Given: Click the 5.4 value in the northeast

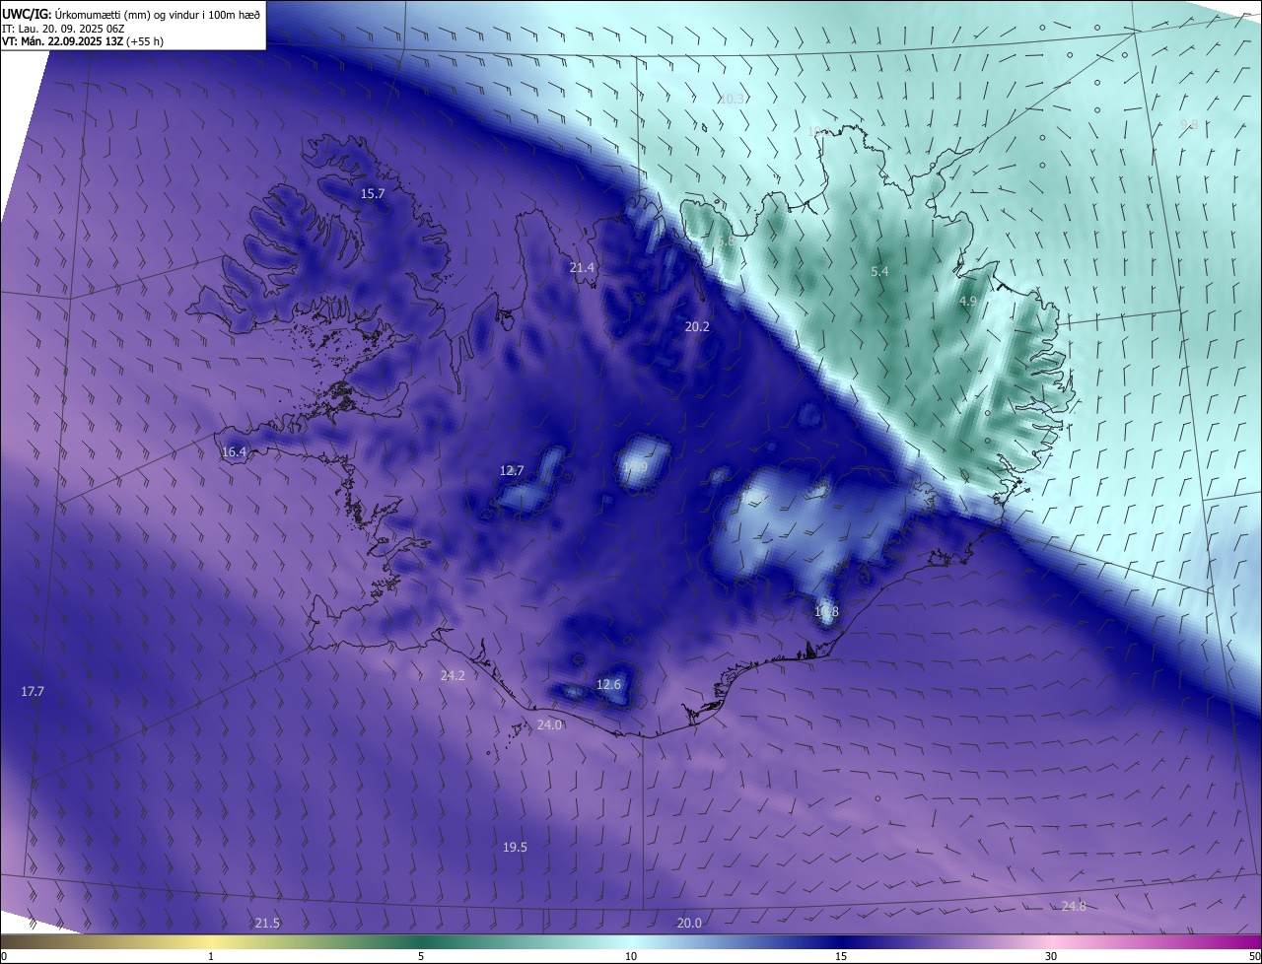Looking at the screenshot, I should tap(879, 271).
